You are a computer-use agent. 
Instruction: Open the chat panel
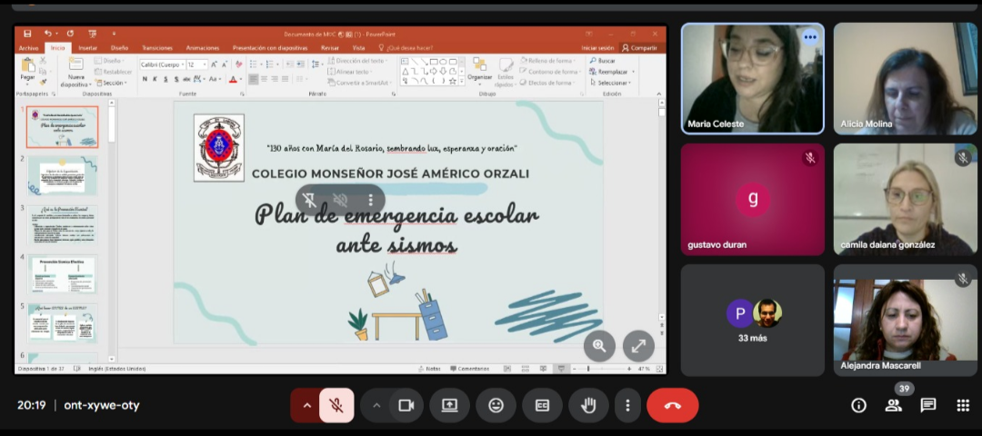(928, 405)
